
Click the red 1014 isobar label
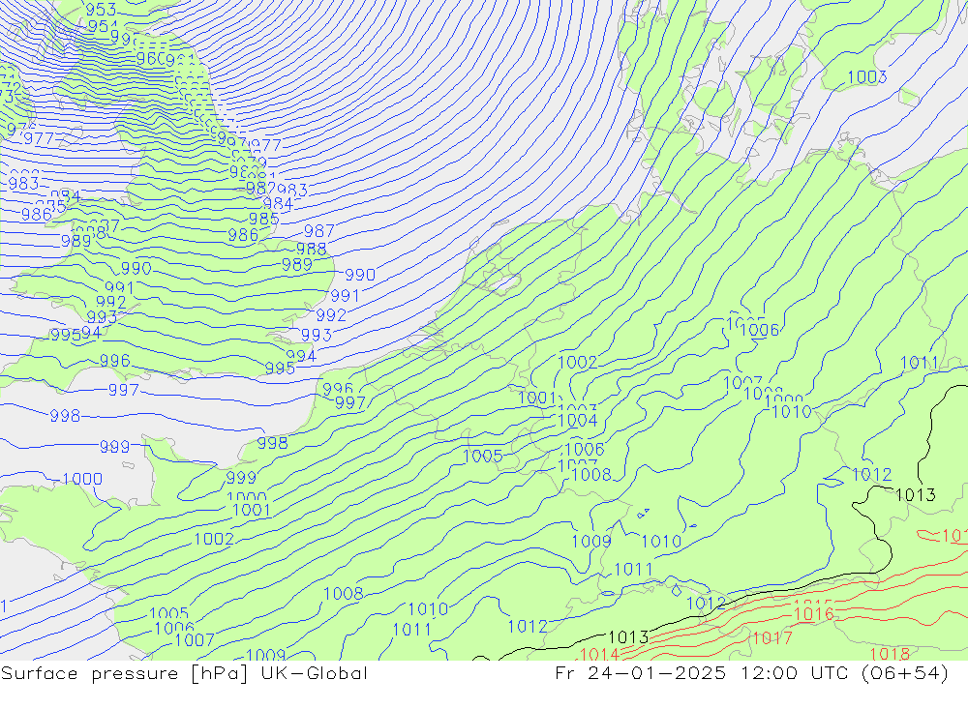coord(599,654)
